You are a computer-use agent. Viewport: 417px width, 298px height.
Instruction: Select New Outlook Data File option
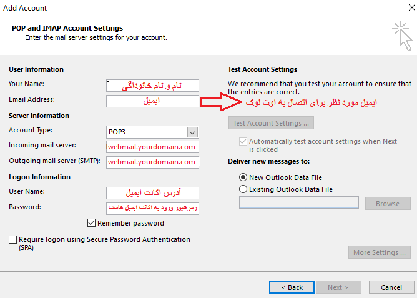click(x=243, y=177)
